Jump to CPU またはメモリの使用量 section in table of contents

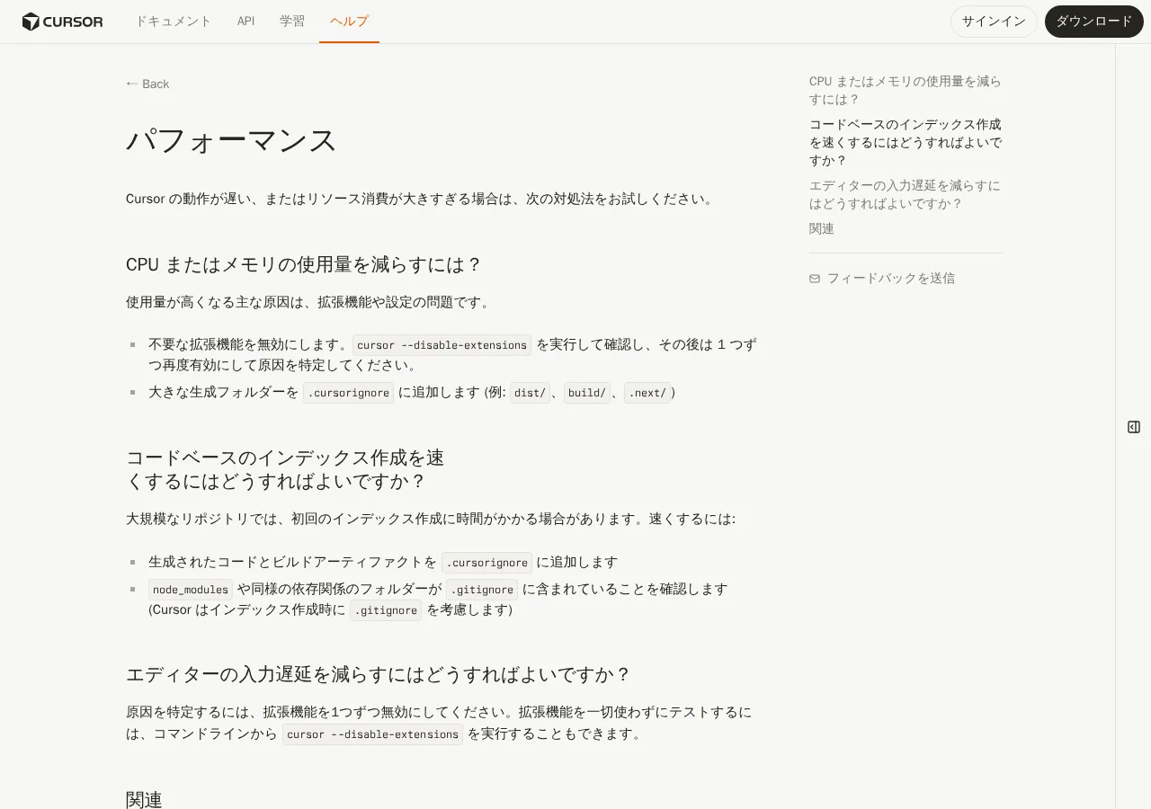(906, 90)
